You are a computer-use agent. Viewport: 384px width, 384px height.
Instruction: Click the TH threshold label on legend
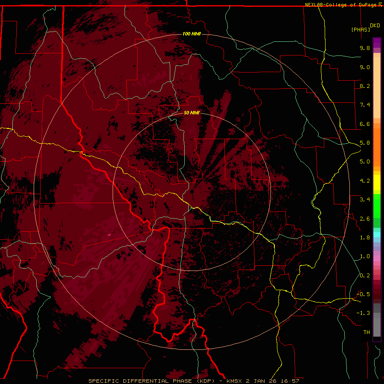pos(367,332)
